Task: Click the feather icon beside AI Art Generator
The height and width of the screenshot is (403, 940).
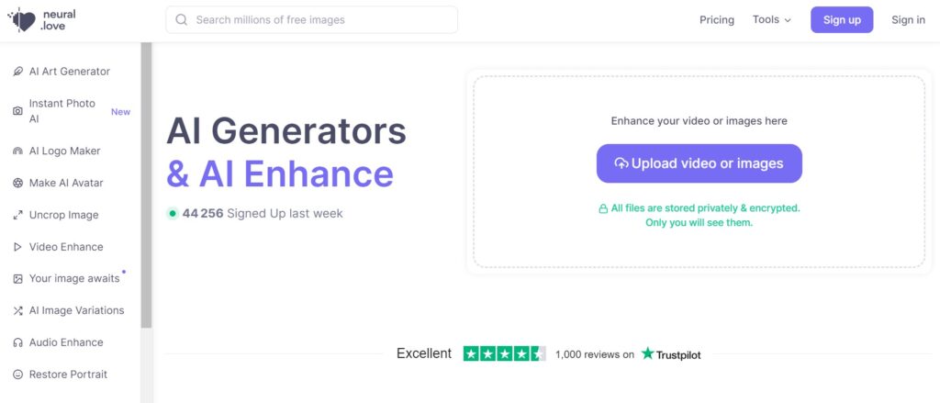Action: (x=18, y=72)
